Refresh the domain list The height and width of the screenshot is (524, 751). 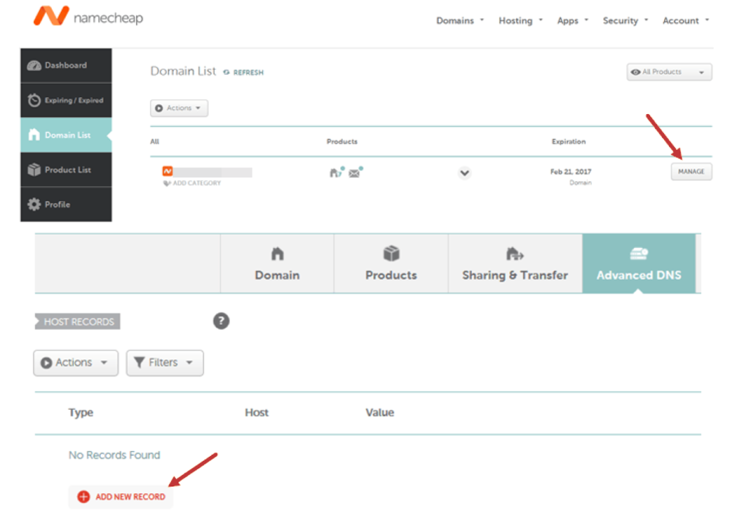click(x=243, y=73)
